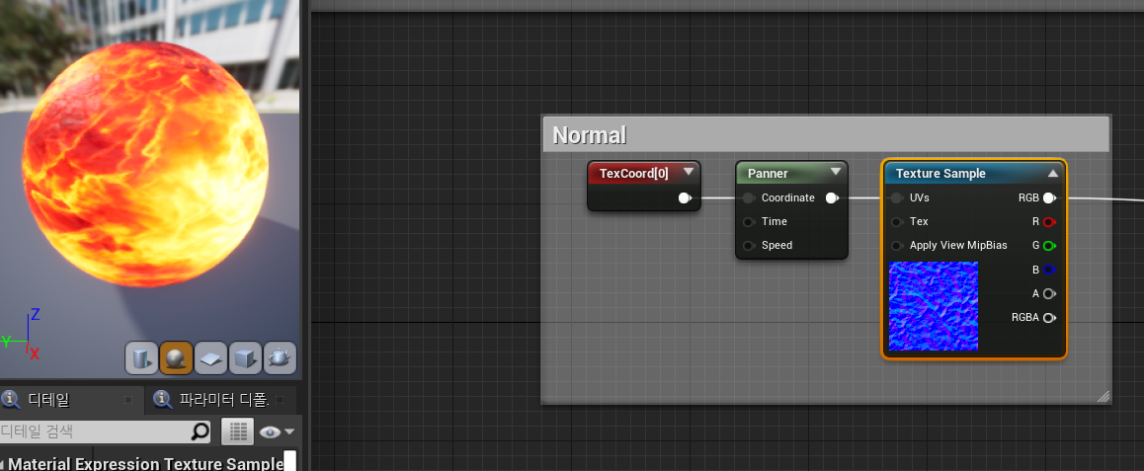The width and height of the screenshot is (1144, 471).
Task: Collapse the TexCoord[0] node
Action: tap(688, 173)
